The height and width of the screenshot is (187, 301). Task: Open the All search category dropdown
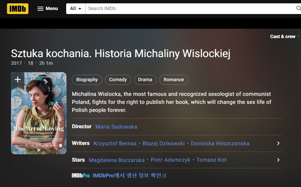tap(76, 9)
